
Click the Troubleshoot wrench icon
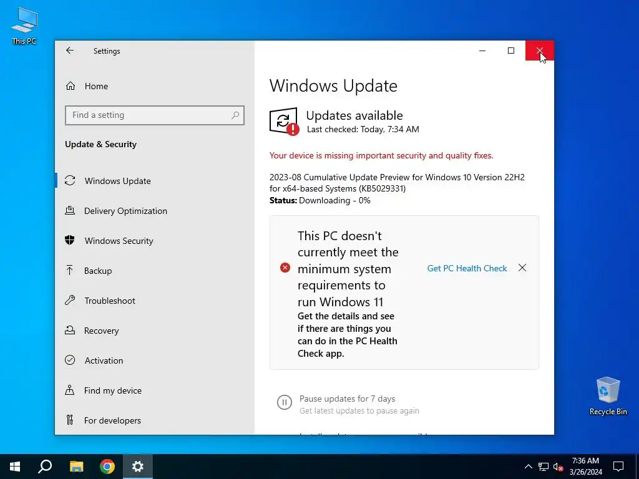point(70,300)
